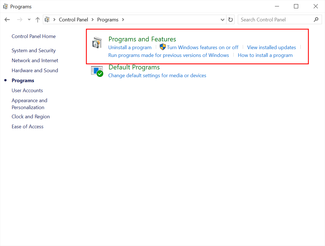Click the search magnifier icon
This screenshot has width=325, height=246.
pos(316,19)
